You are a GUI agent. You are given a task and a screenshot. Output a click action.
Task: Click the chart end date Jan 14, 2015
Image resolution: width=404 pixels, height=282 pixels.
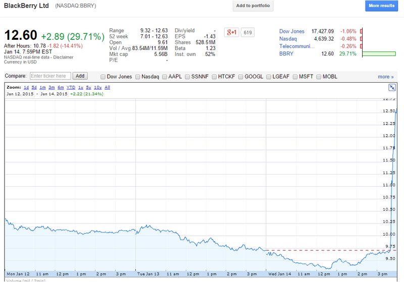pos(54,94)
